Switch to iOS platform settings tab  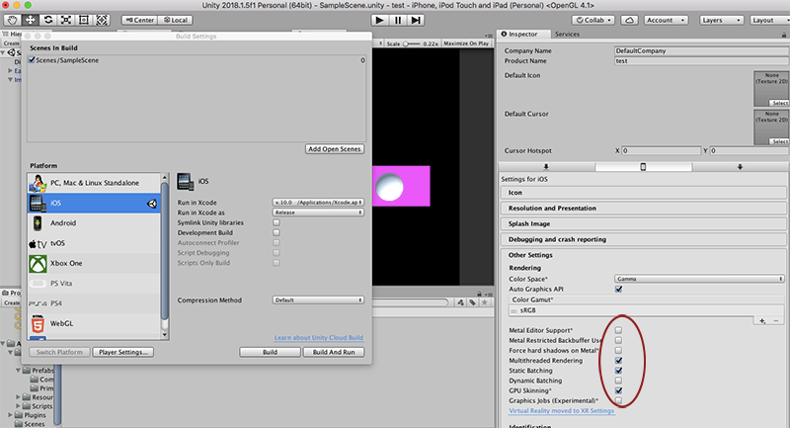(643, 167)
